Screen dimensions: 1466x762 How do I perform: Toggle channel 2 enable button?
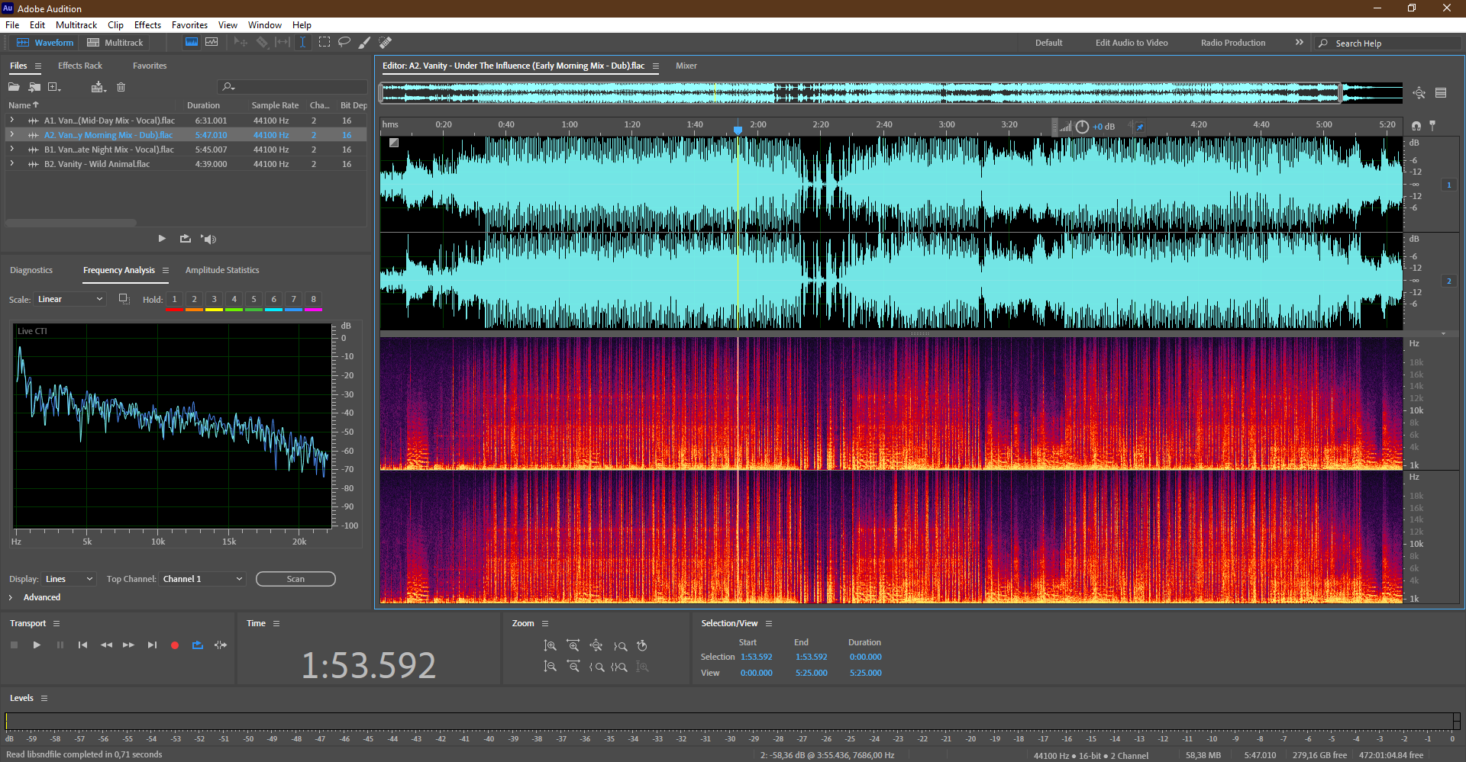(1448, 281)
